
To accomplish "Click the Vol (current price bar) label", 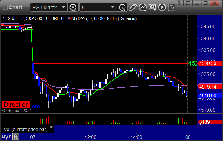I will point(25,129).
